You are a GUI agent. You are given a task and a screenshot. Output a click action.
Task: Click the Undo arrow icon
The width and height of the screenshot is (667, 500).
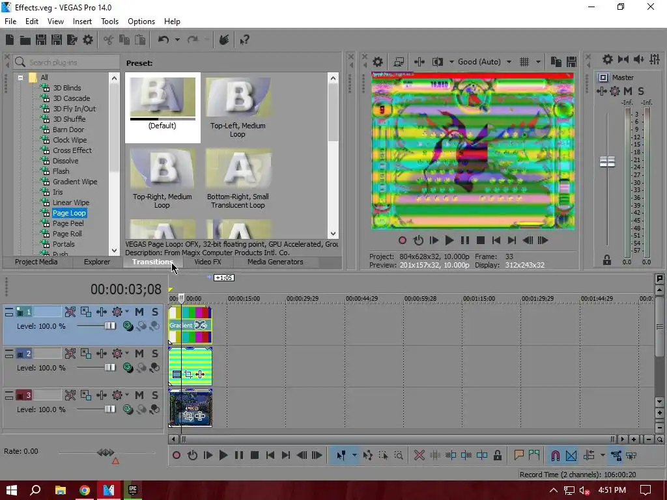[x=163, y=40]
